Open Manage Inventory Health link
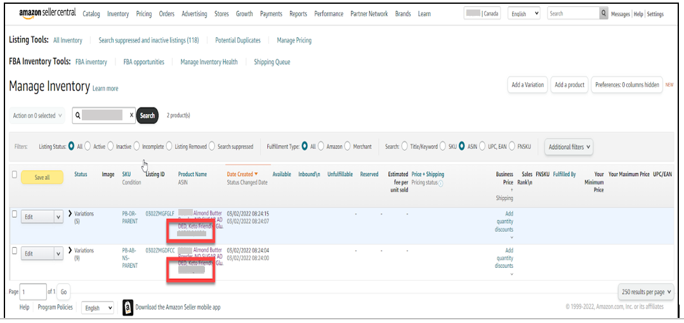 (209, 62)
